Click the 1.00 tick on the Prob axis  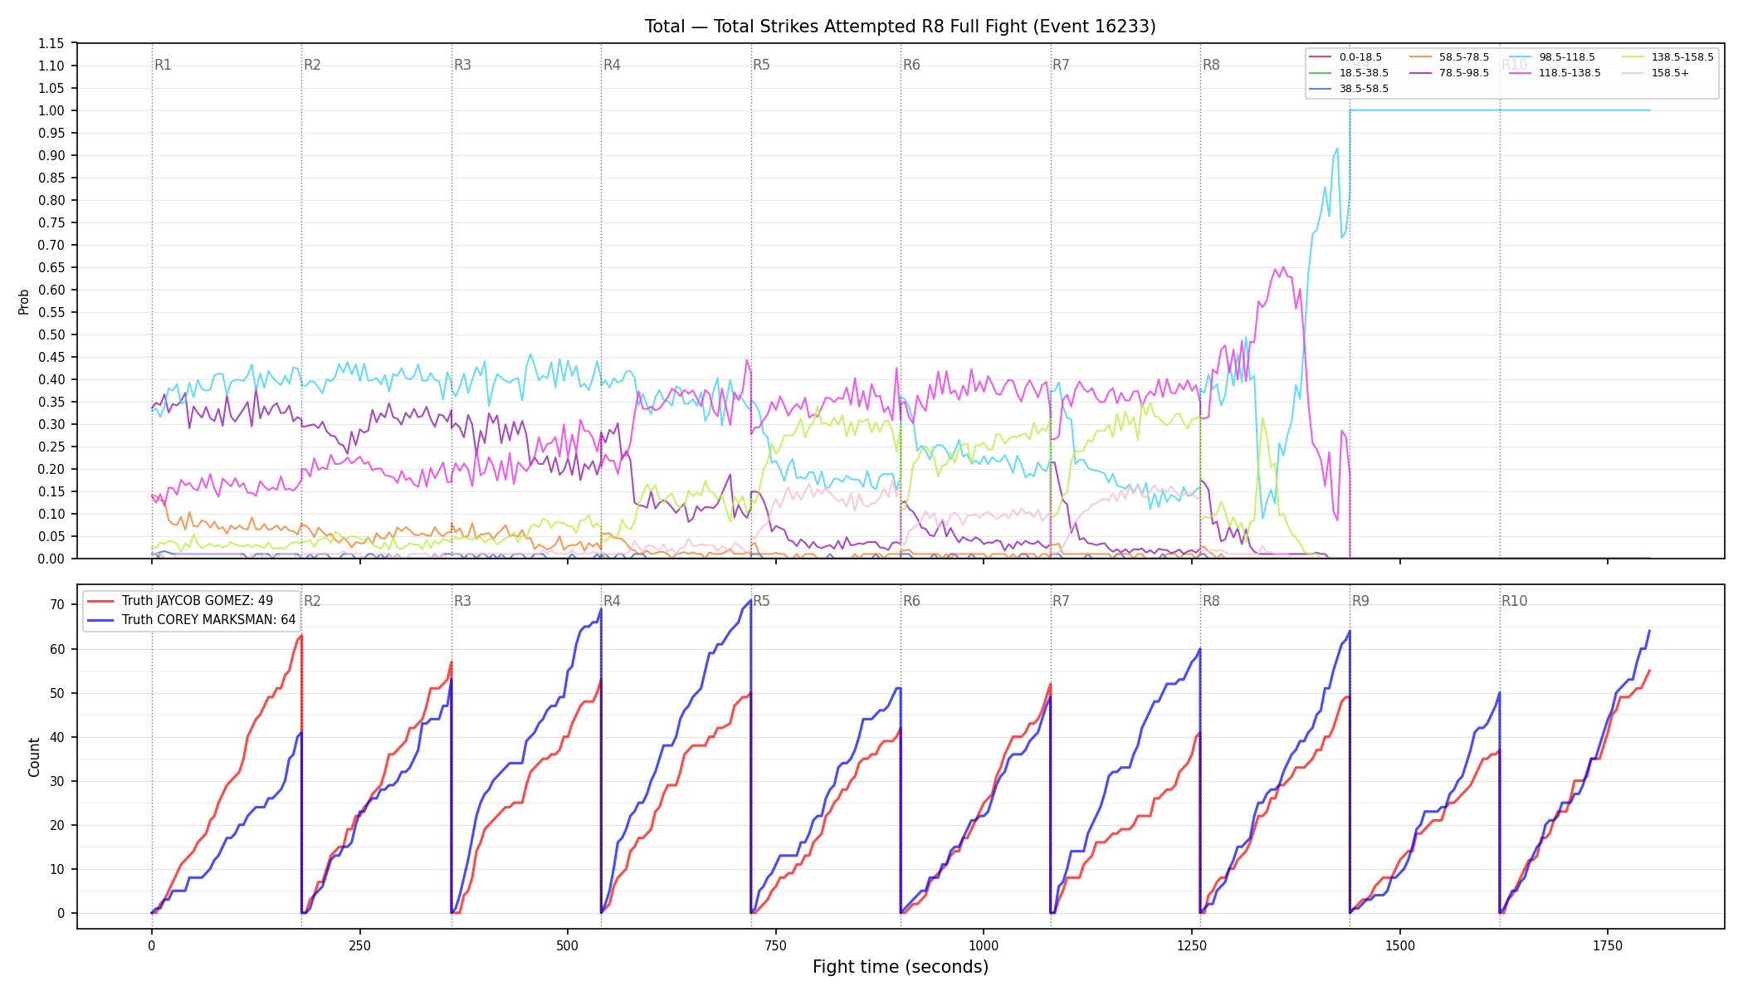(x=51, y=110)
